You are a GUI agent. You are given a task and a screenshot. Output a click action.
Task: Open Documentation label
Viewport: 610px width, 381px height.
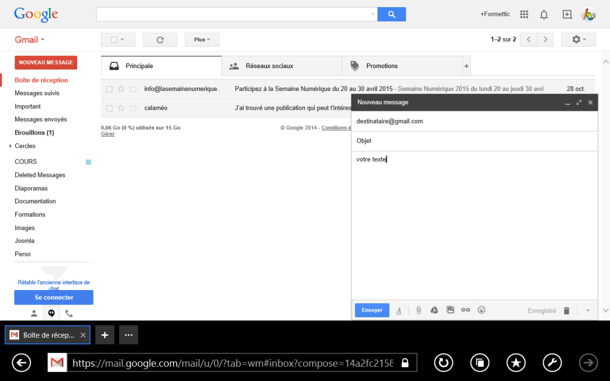(35, 201)
